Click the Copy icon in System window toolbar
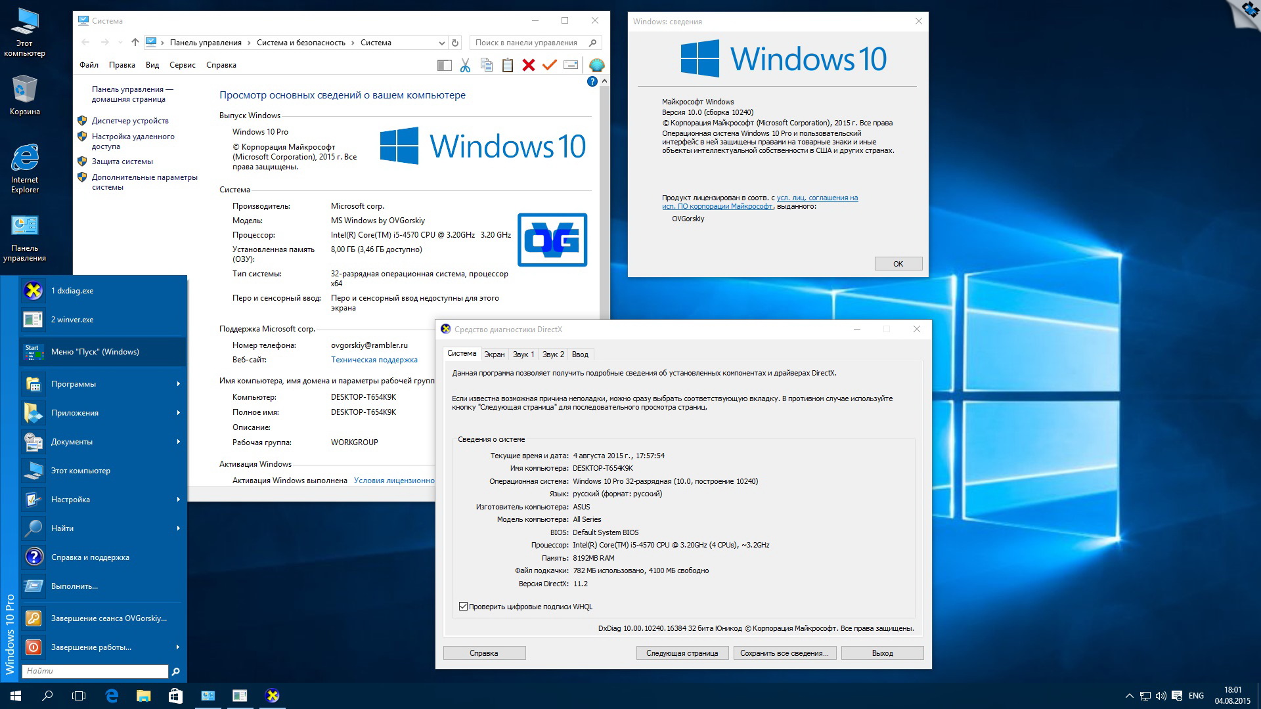 coord(487,65)
